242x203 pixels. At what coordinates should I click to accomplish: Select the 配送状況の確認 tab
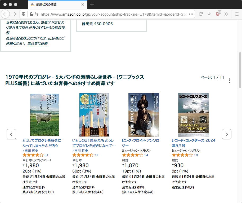coord(57,5)
